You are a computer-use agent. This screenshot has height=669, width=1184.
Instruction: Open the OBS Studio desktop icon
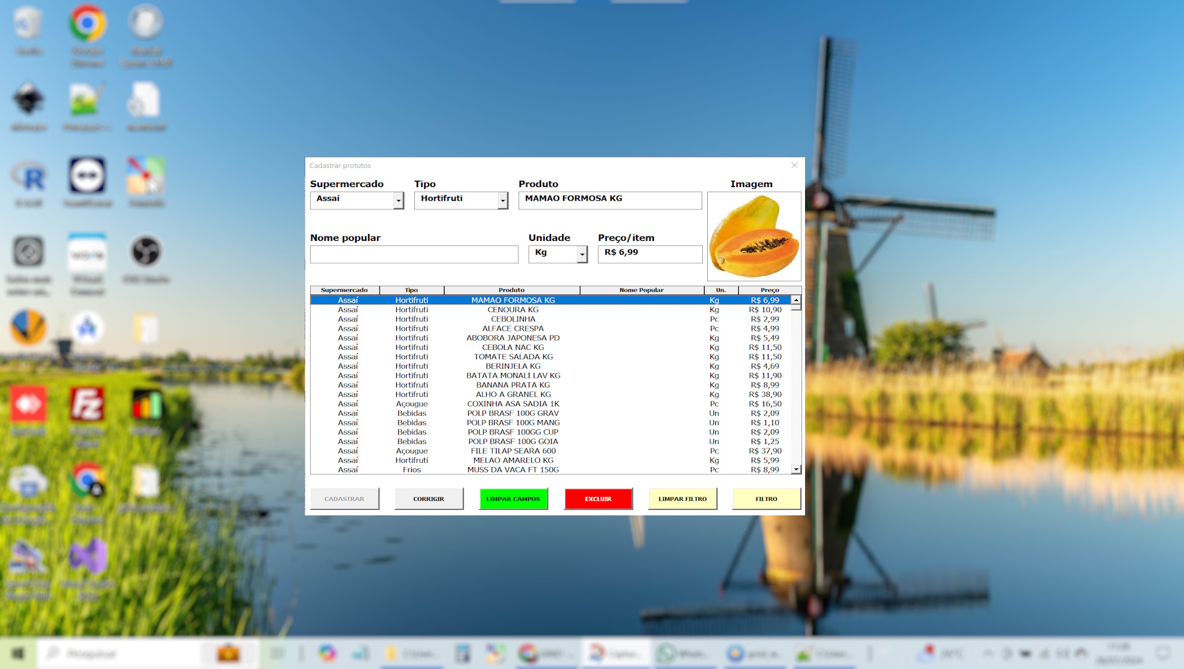coord(146,252)
